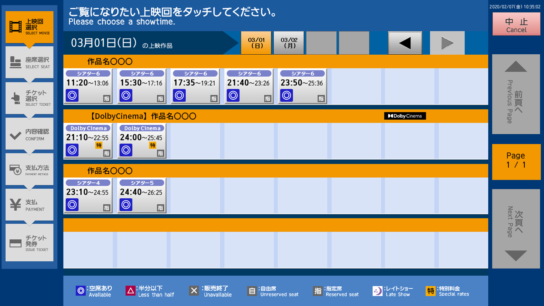
Task: Click the Unreserved seat 自 legend icon
Action: click(x=252, y=291)
